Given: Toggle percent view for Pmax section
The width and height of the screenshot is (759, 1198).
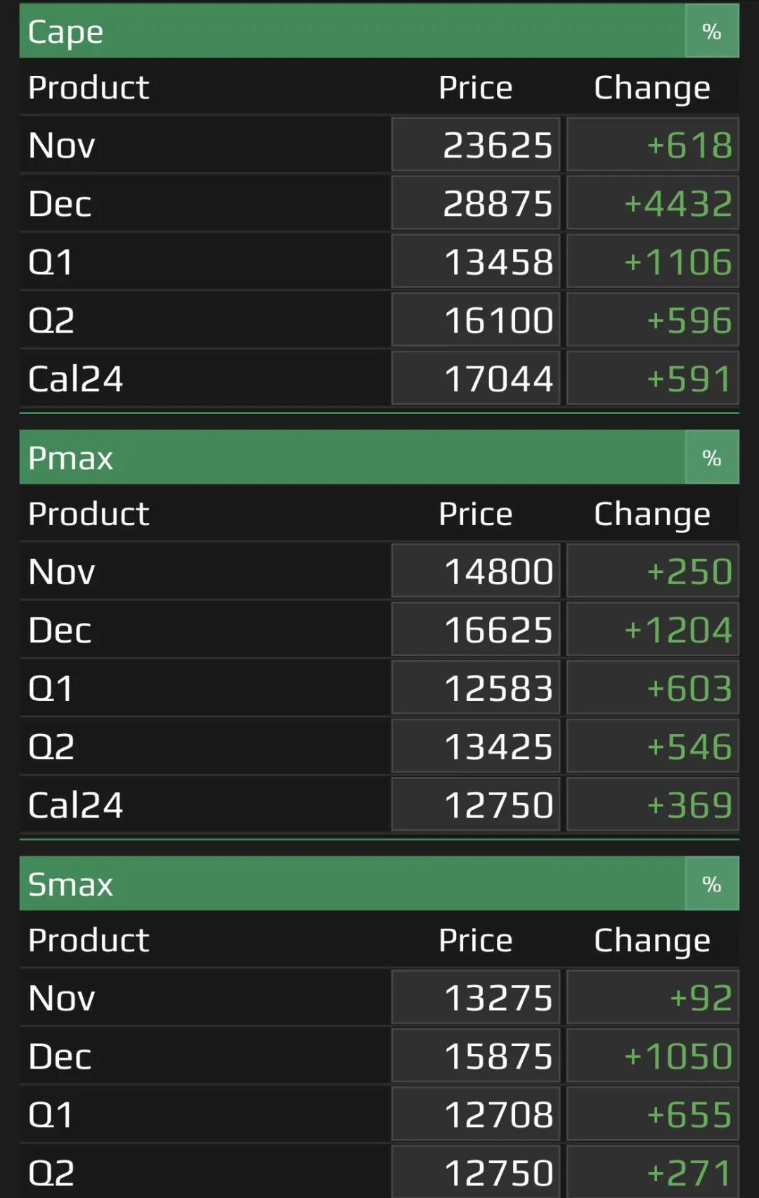Looking at the screenshot, I should (712, 458).
